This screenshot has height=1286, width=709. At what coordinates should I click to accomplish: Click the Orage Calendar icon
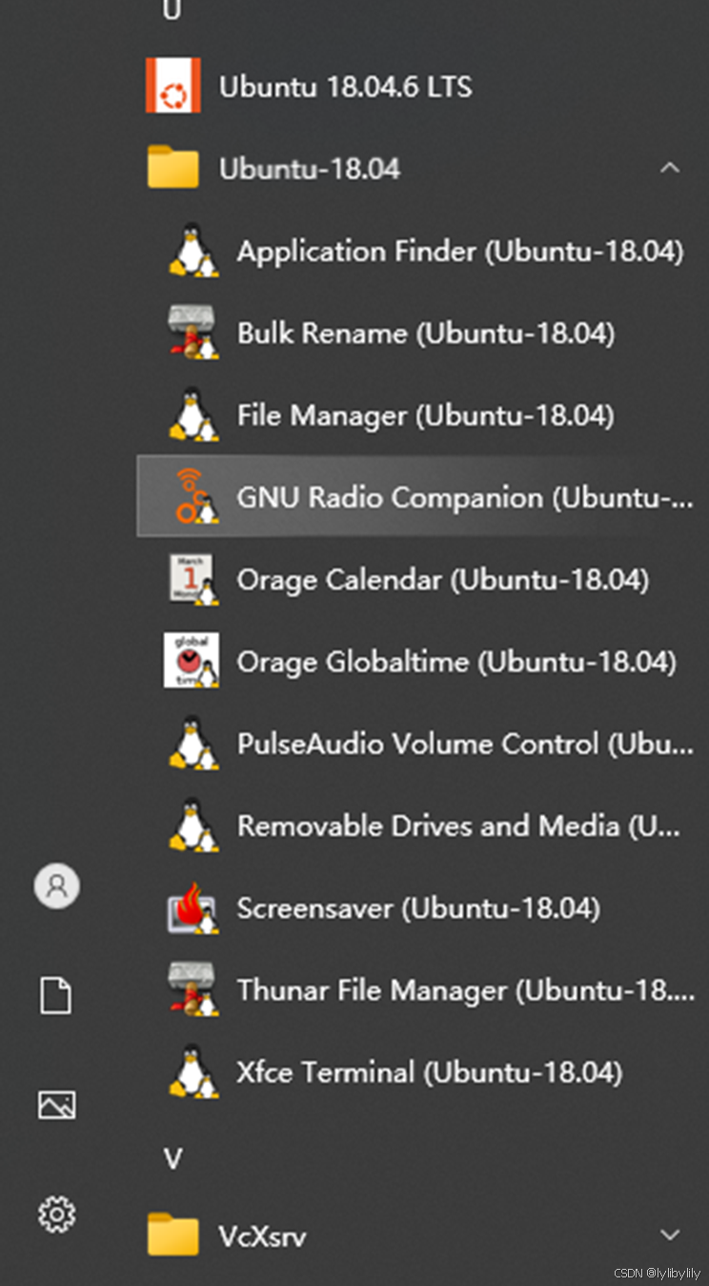193,579
